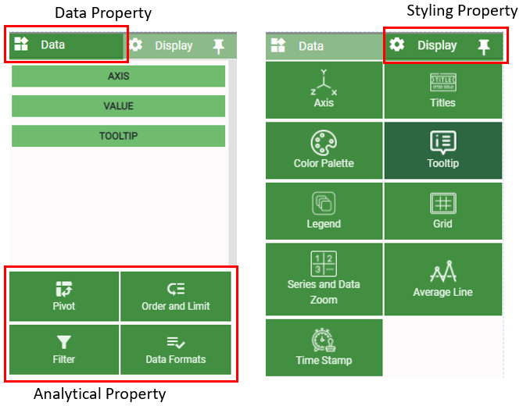Open the Axis styling option
The height and width of the screenshot is (406, 530).
tap(324, 91)
